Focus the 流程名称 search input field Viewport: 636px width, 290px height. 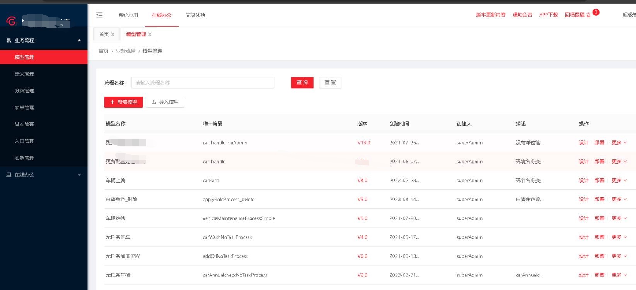pos(203,82)
